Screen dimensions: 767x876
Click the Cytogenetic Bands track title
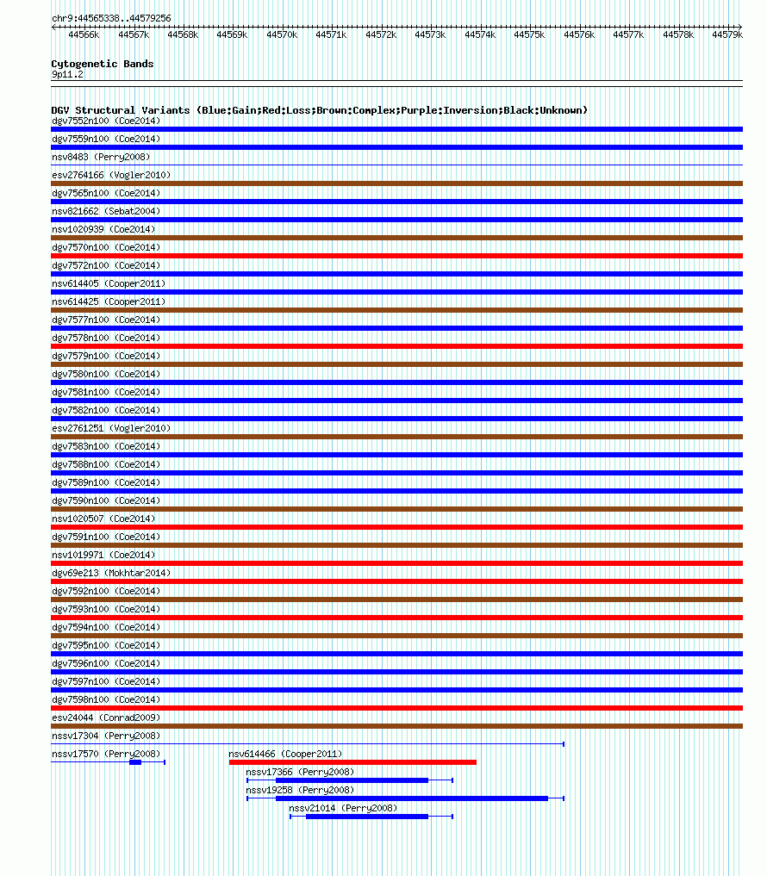click(103, 64)
